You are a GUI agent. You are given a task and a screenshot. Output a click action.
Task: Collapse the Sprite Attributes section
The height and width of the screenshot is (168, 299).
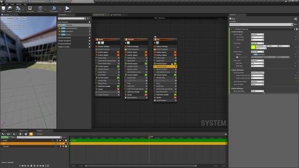[x=232, y=70]
